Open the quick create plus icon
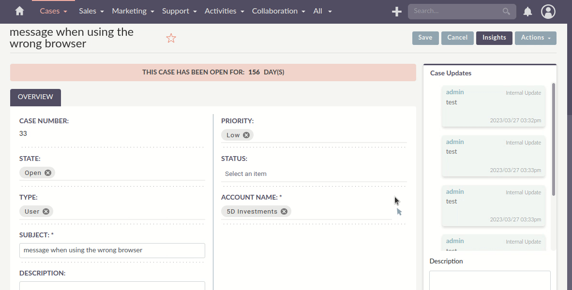Image resolution: width=572 pixels, height=290 pixels. (x=396, y=11)
